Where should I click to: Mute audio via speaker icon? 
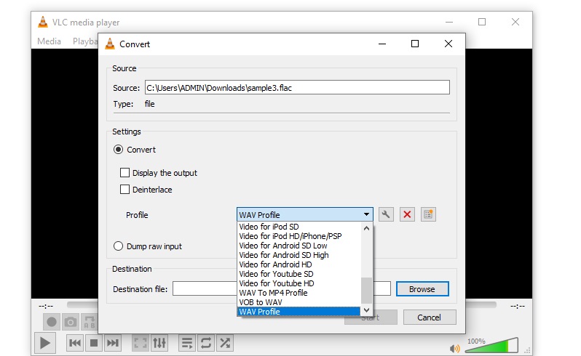pos(454,348)
